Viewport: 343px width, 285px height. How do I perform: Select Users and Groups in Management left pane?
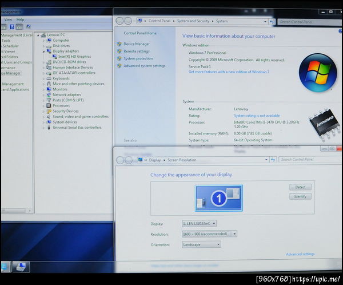(x=16, y=62)
